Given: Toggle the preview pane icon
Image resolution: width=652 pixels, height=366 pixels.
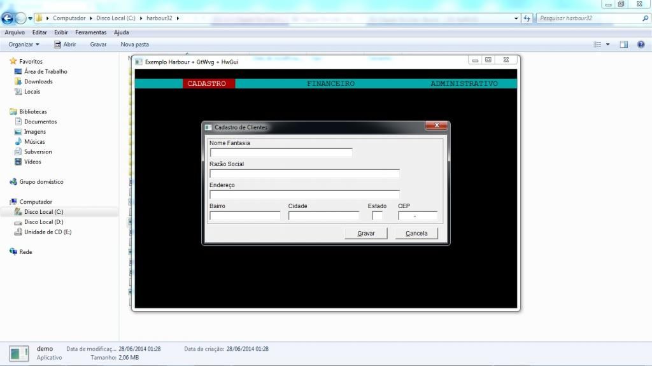Looking at the screenshot, I should (x=624, y=45).
